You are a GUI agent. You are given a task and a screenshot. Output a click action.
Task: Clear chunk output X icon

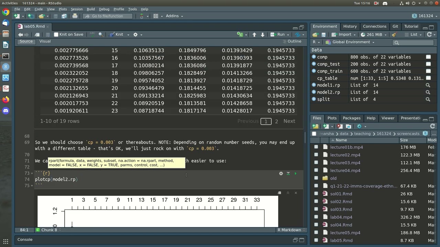[296, 193]
